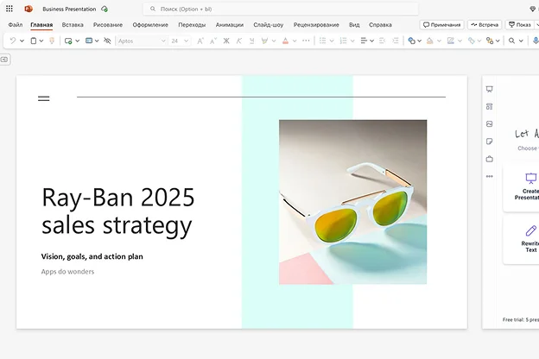Expand bullet styles arrow
The image size is (539, 359).
(x=332, y=41)
